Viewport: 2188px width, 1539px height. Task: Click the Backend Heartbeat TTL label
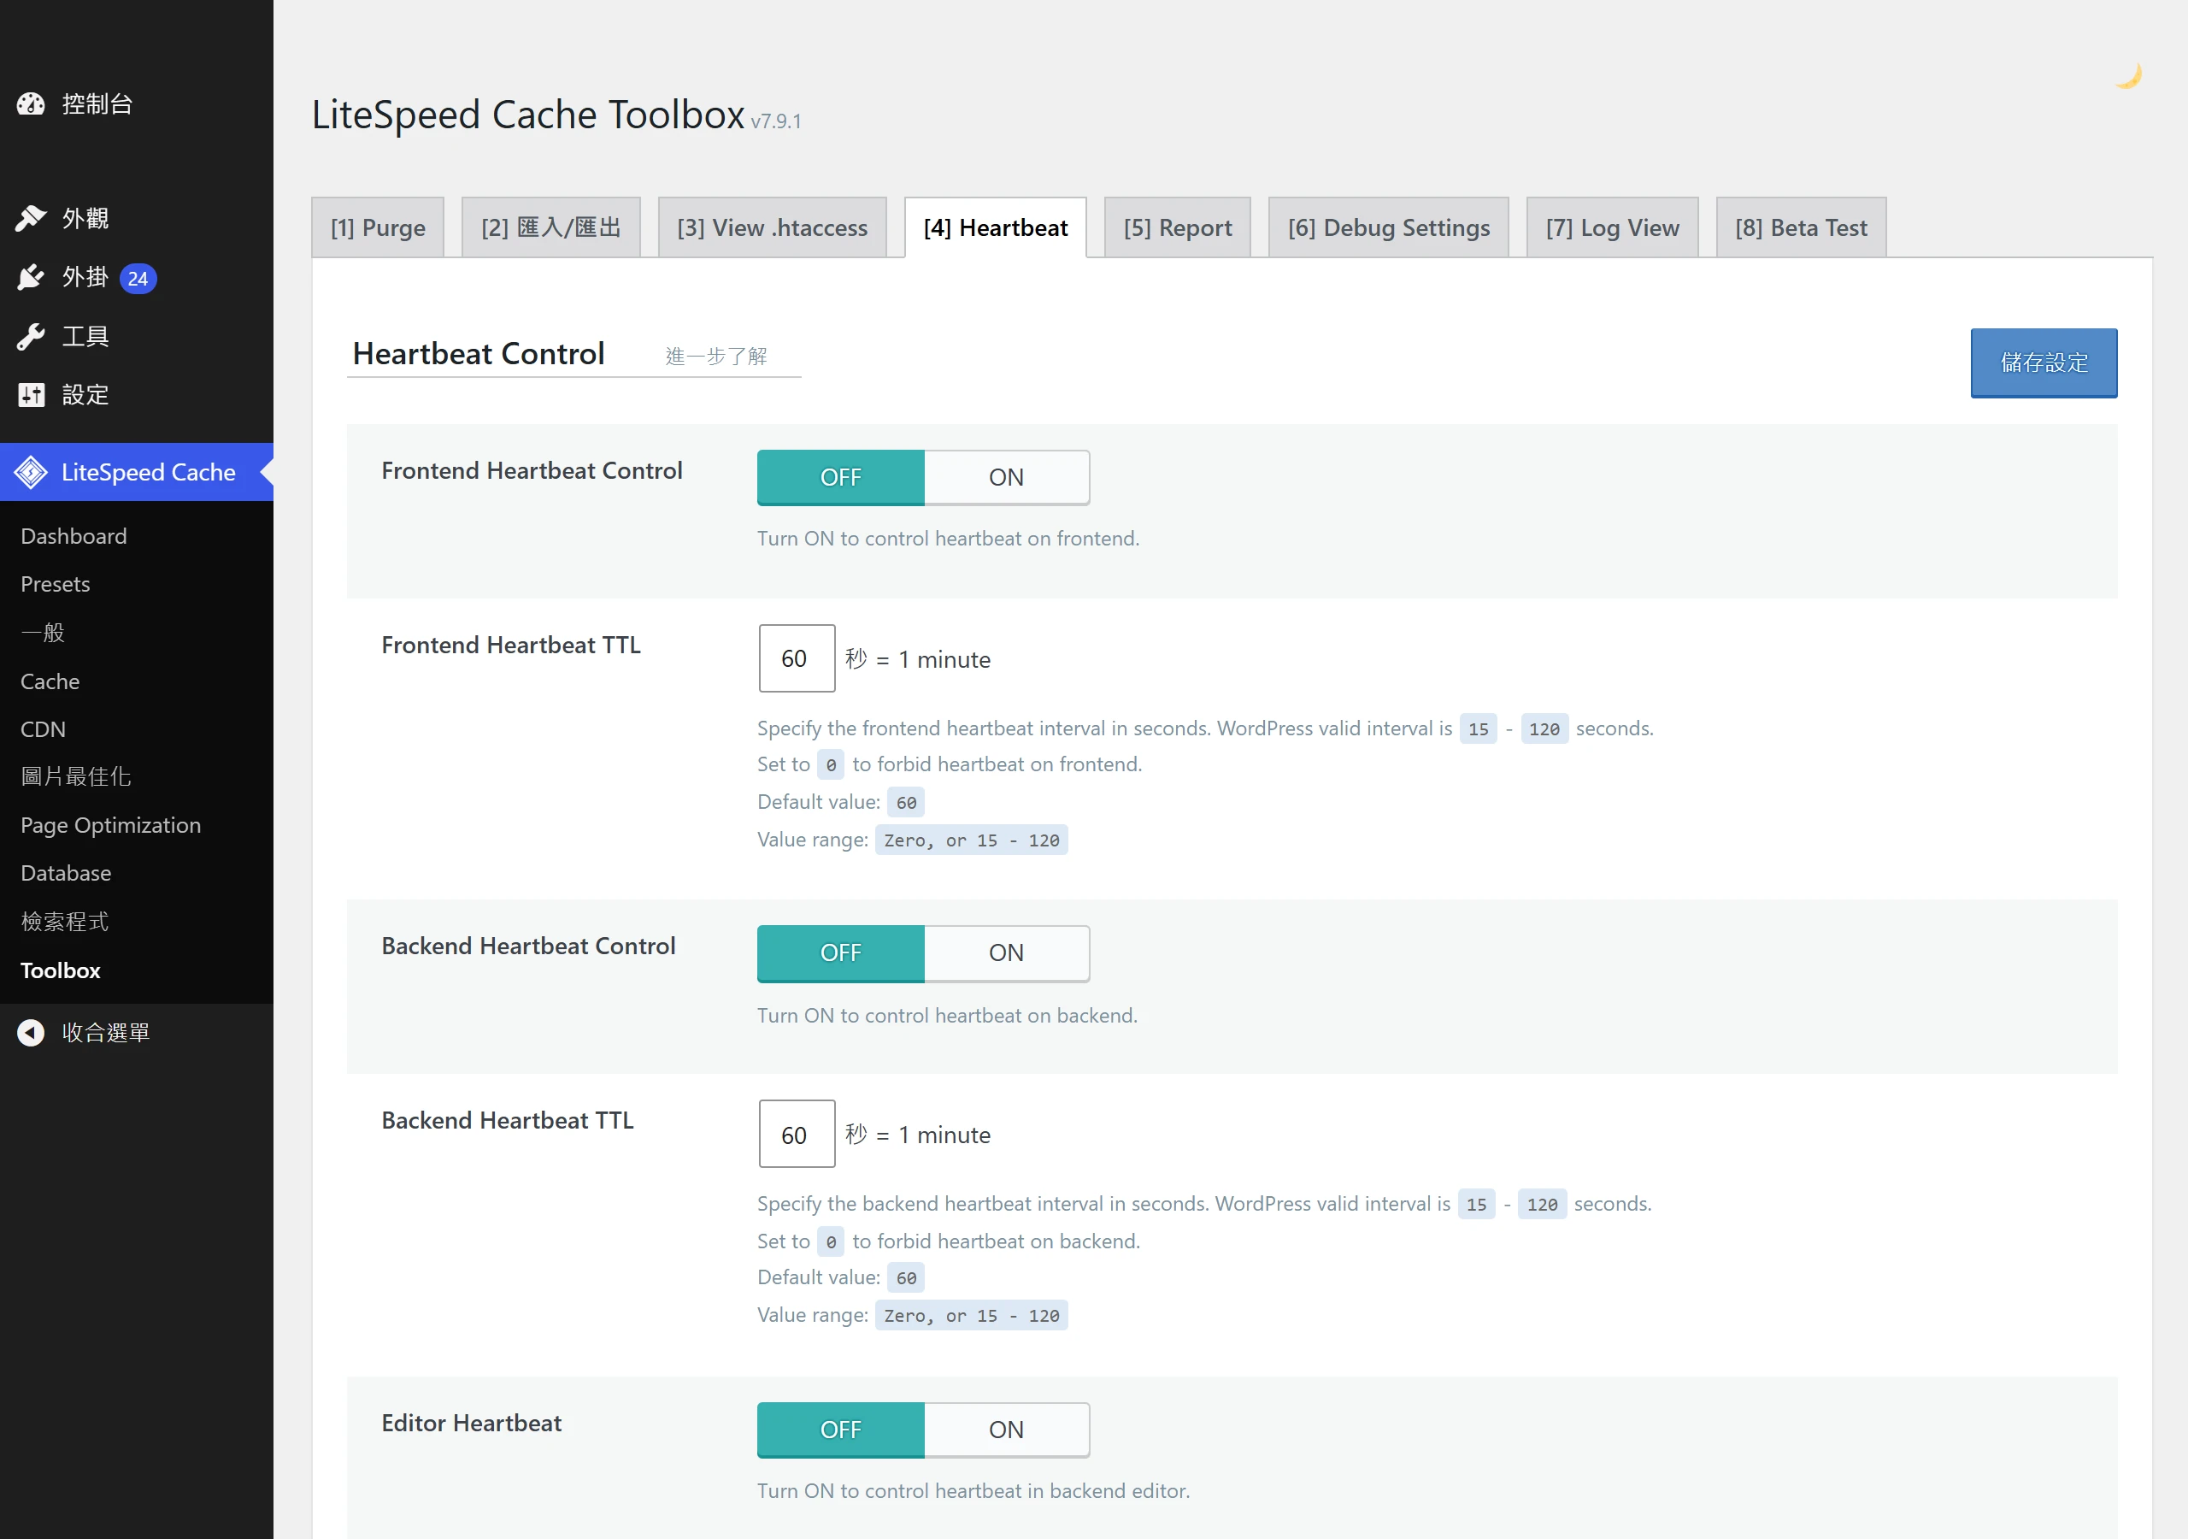[x=507, y=1120]
